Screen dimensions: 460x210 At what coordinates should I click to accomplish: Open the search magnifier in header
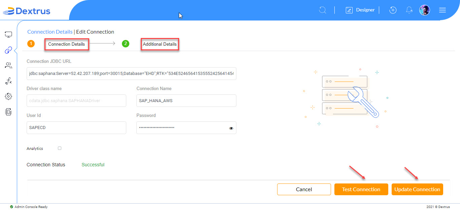323,10
